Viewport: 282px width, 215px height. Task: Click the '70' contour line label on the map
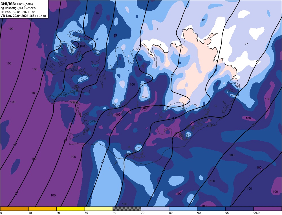[x=142, y=85]
